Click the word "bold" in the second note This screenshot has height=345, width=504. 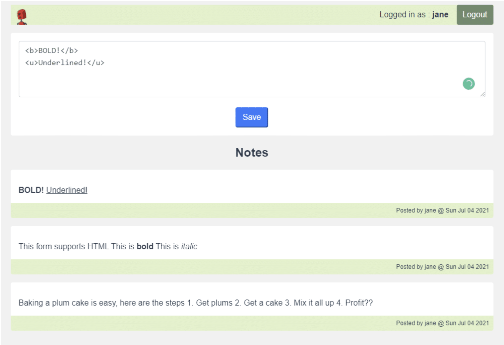(145, 247)
